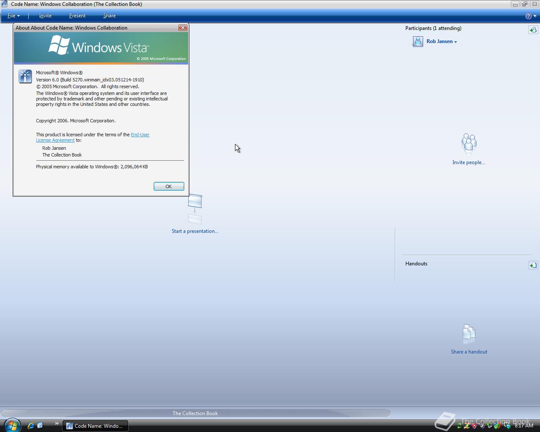Viewport: 540px width, 432px height.
Task: Open the Windows Start orb
Action: 12,425
